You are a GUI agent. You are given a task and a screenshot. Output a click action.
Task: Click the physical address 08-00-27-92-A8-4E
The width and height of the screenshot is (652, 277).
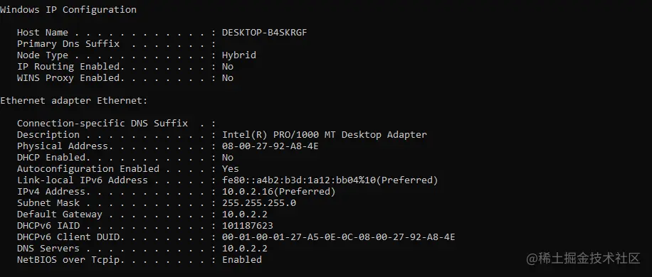[x=270, y=146]
